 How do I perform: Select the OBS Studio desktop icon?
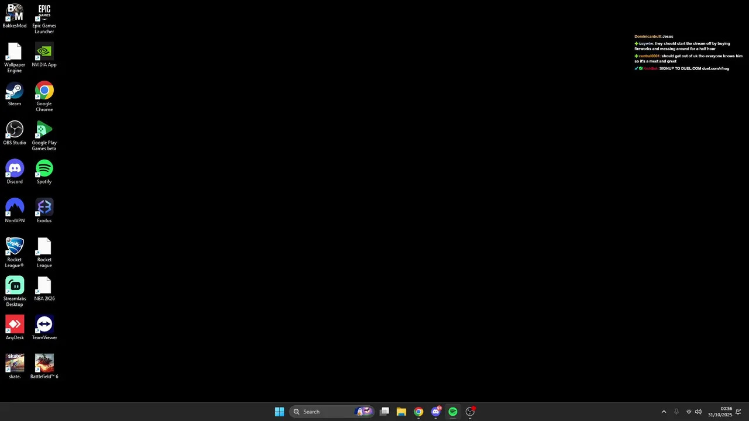pos(15,133)
